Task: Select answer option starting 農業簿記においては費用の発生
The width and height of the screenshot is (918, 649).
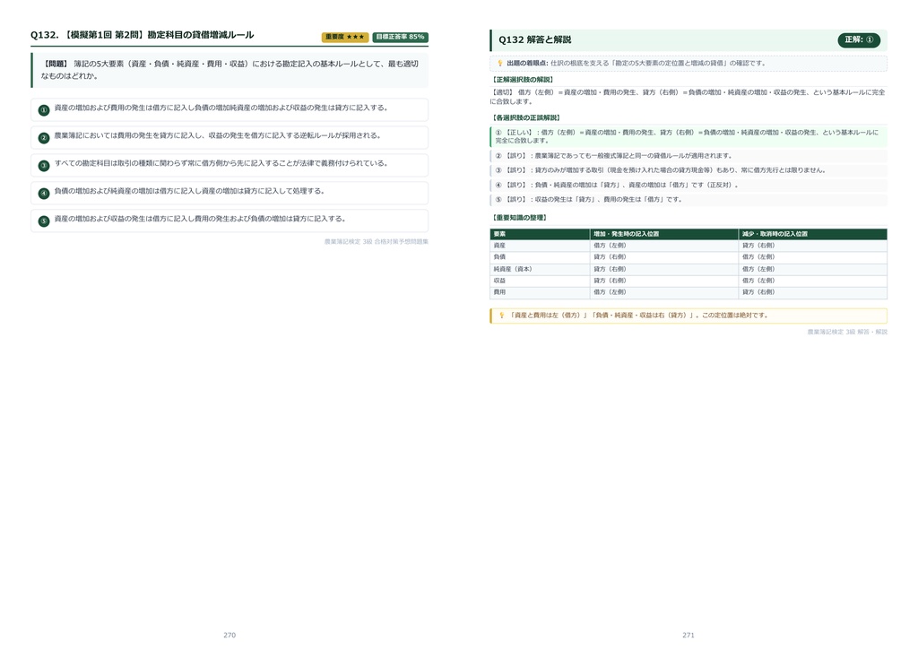Action: click(229, 137)
